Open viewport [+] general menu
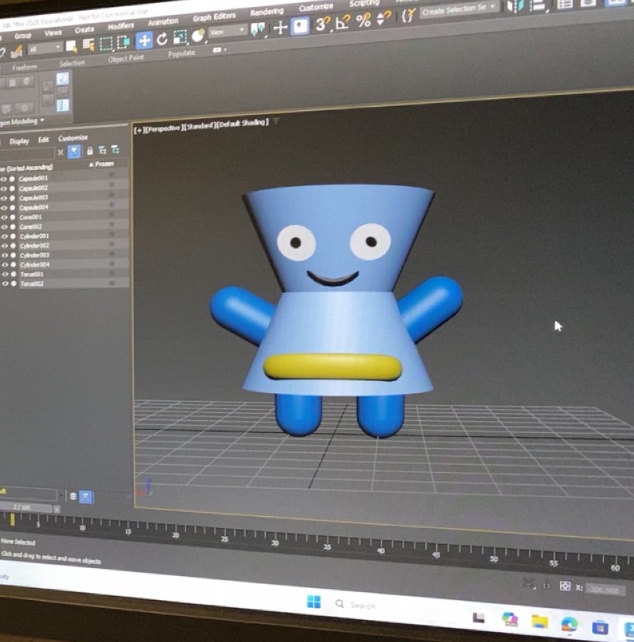This screenshot has width=634, height=642. click(x=139, y=130)
